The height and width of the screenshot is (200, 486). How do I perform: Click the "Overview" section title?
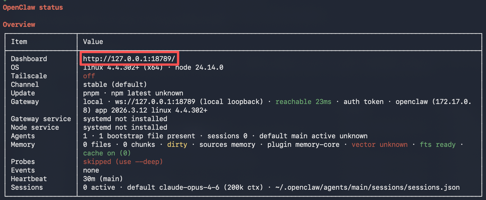[19, 25]
